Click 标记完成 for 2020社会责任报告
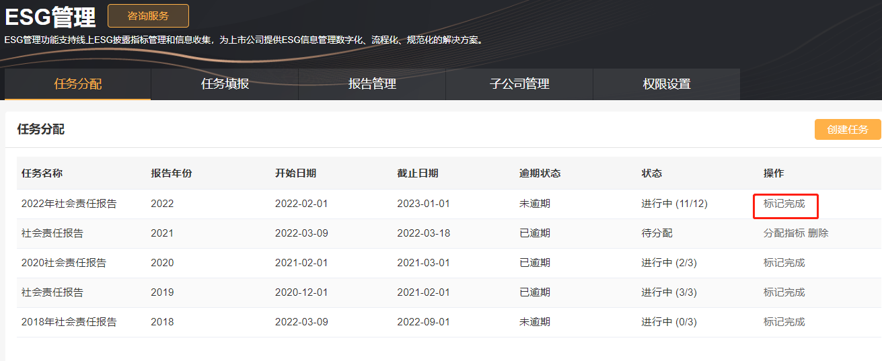Screen dimensions: 882x361 pyautogui.click(x=784, y=263)
